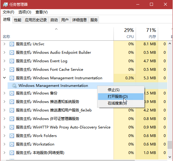Switch to the 用户 tab
The width and height of the screenshot is (173, 161).
[x=65, y=20]
